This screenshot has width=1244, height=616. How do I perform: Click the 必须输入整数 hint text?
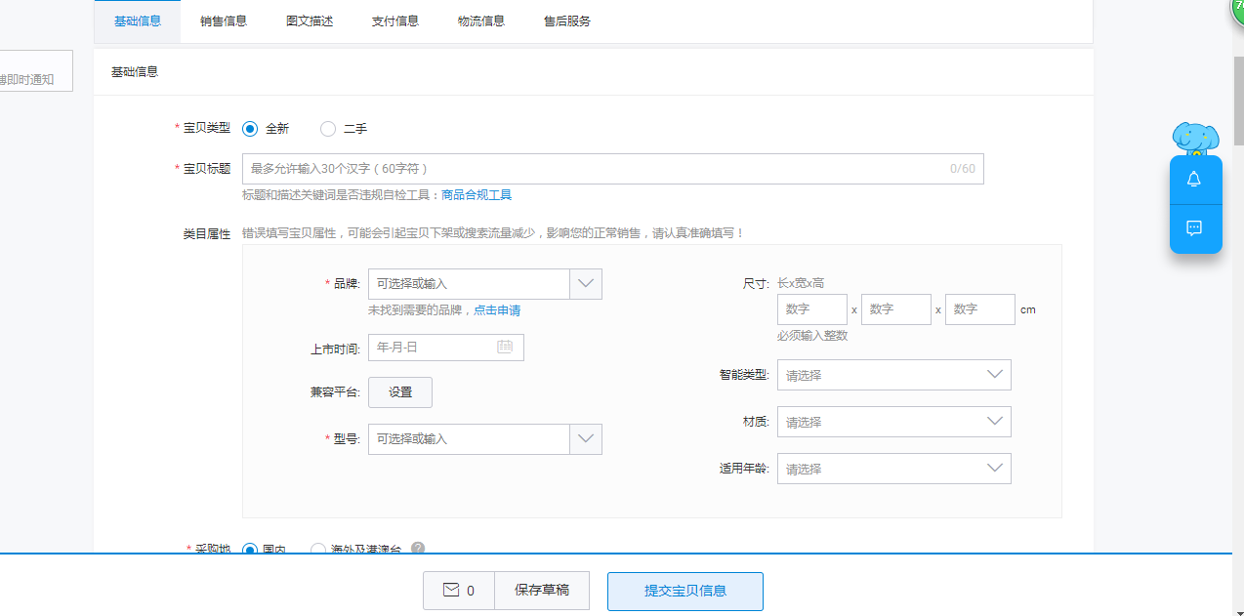click(x=812, y=336)
